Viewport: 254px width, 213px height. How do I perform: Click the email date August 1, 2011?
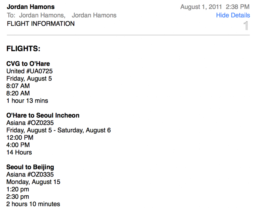pos(201,7)
